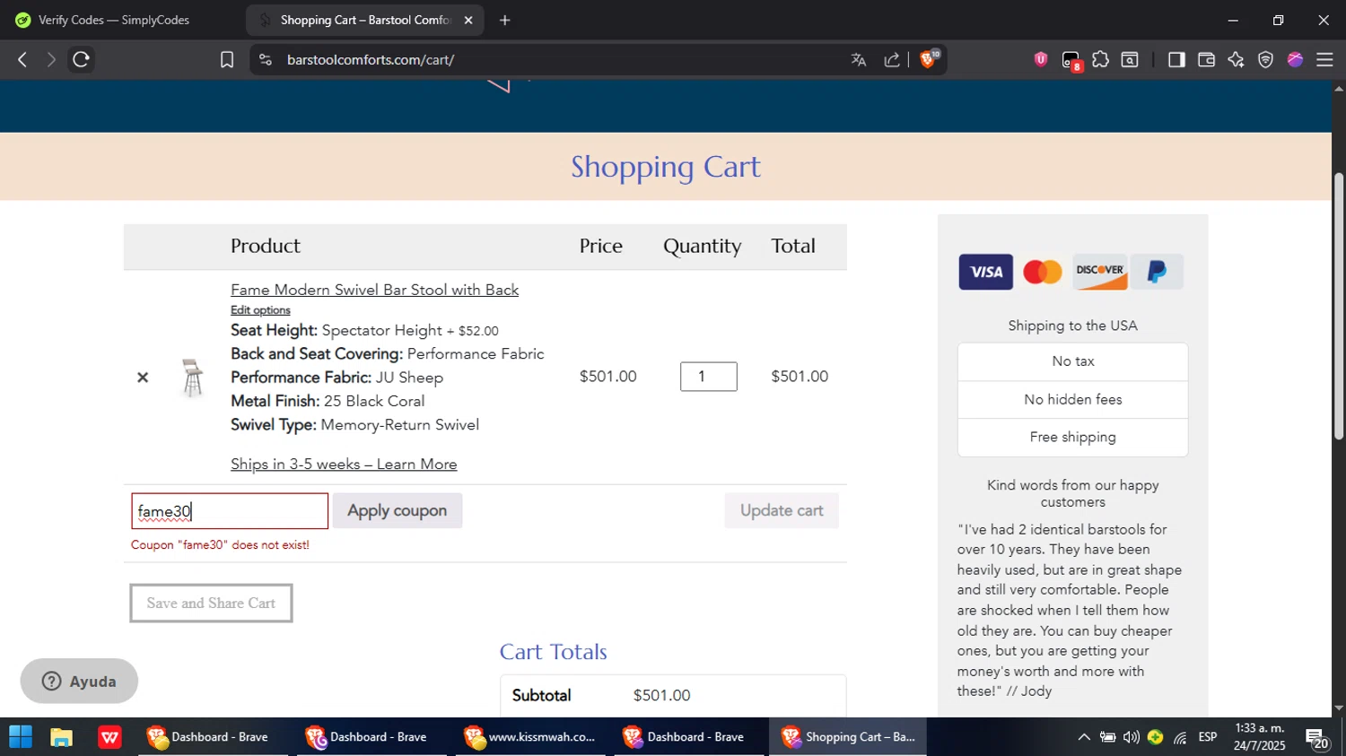Image resolution: width=1346 pixels, height=756 pixels.
Task: Bookmark this page via bookmark icon
Action: pyautogui.click(x=227, y=60)
